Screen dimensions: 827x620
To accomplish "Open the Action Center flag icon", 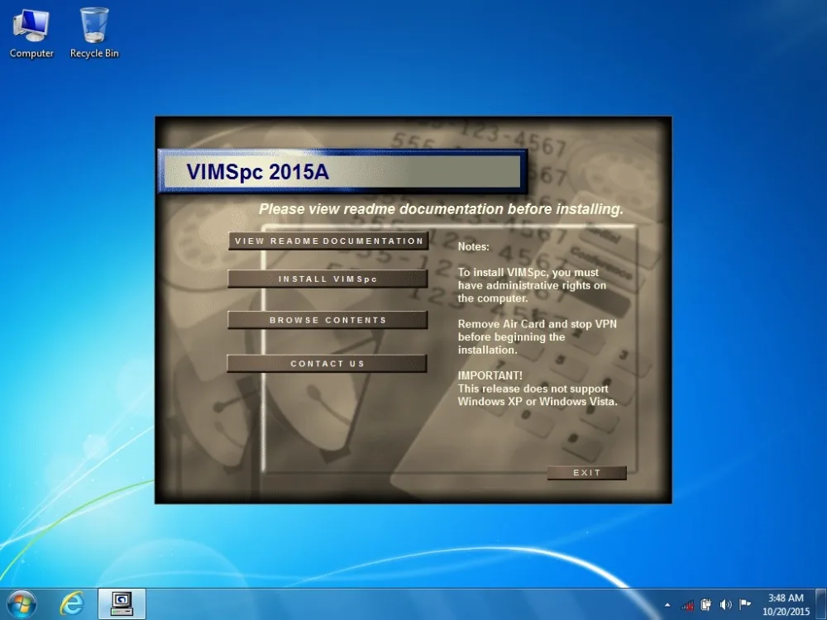I will coord(745,604).
